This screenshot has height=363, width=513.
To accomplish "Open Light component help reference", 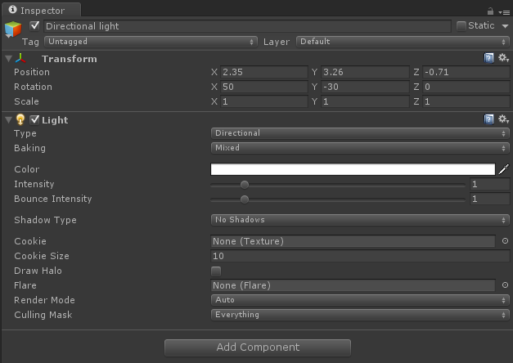I will pos(488,119).
